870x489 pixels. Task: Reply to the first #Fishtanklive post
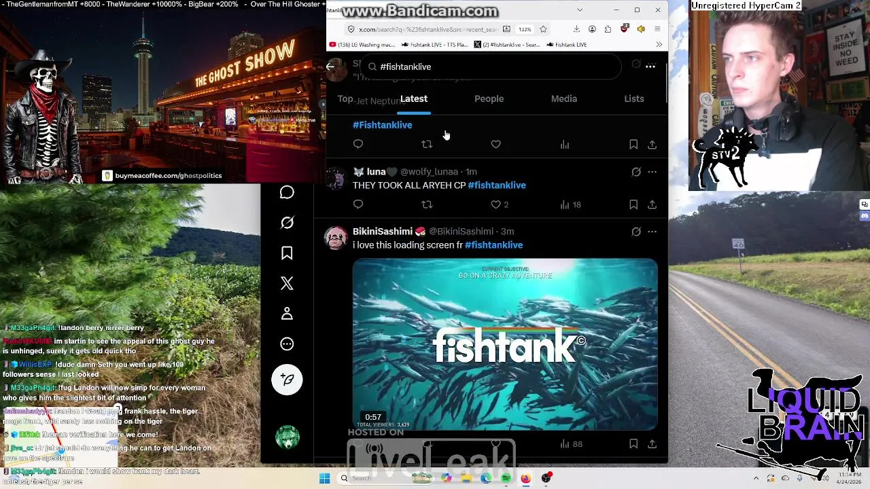(x=358, y=144)
